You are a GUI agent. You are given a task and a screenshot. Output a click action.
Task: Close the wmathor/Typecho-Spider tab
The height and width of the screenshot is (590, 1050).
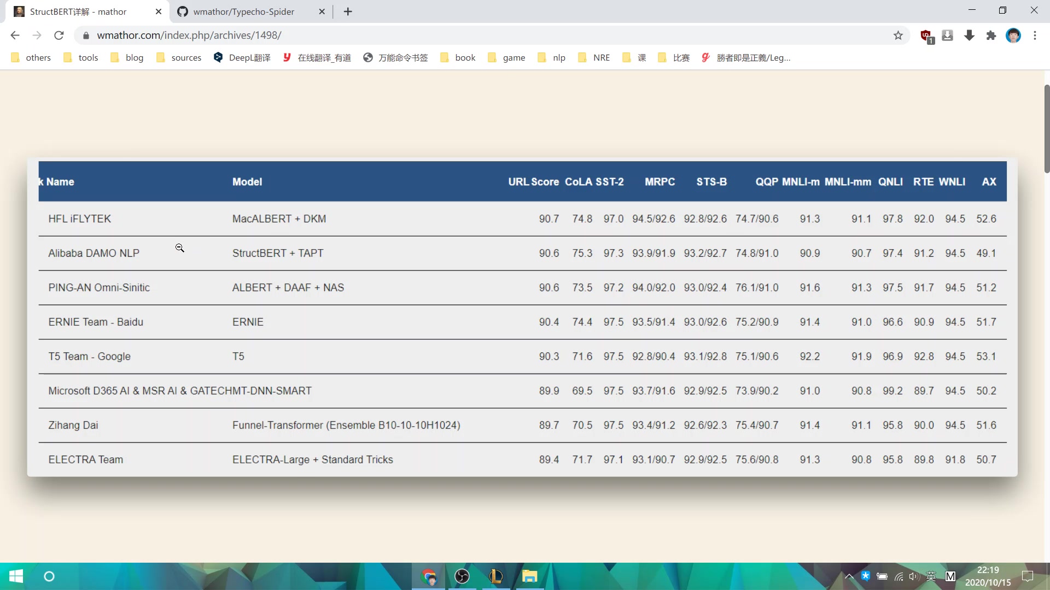[322, 11]
